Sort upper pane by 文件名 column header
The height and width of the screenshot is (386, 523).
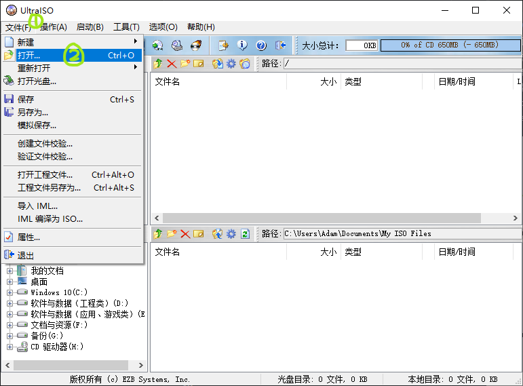(x=217, y=81)
